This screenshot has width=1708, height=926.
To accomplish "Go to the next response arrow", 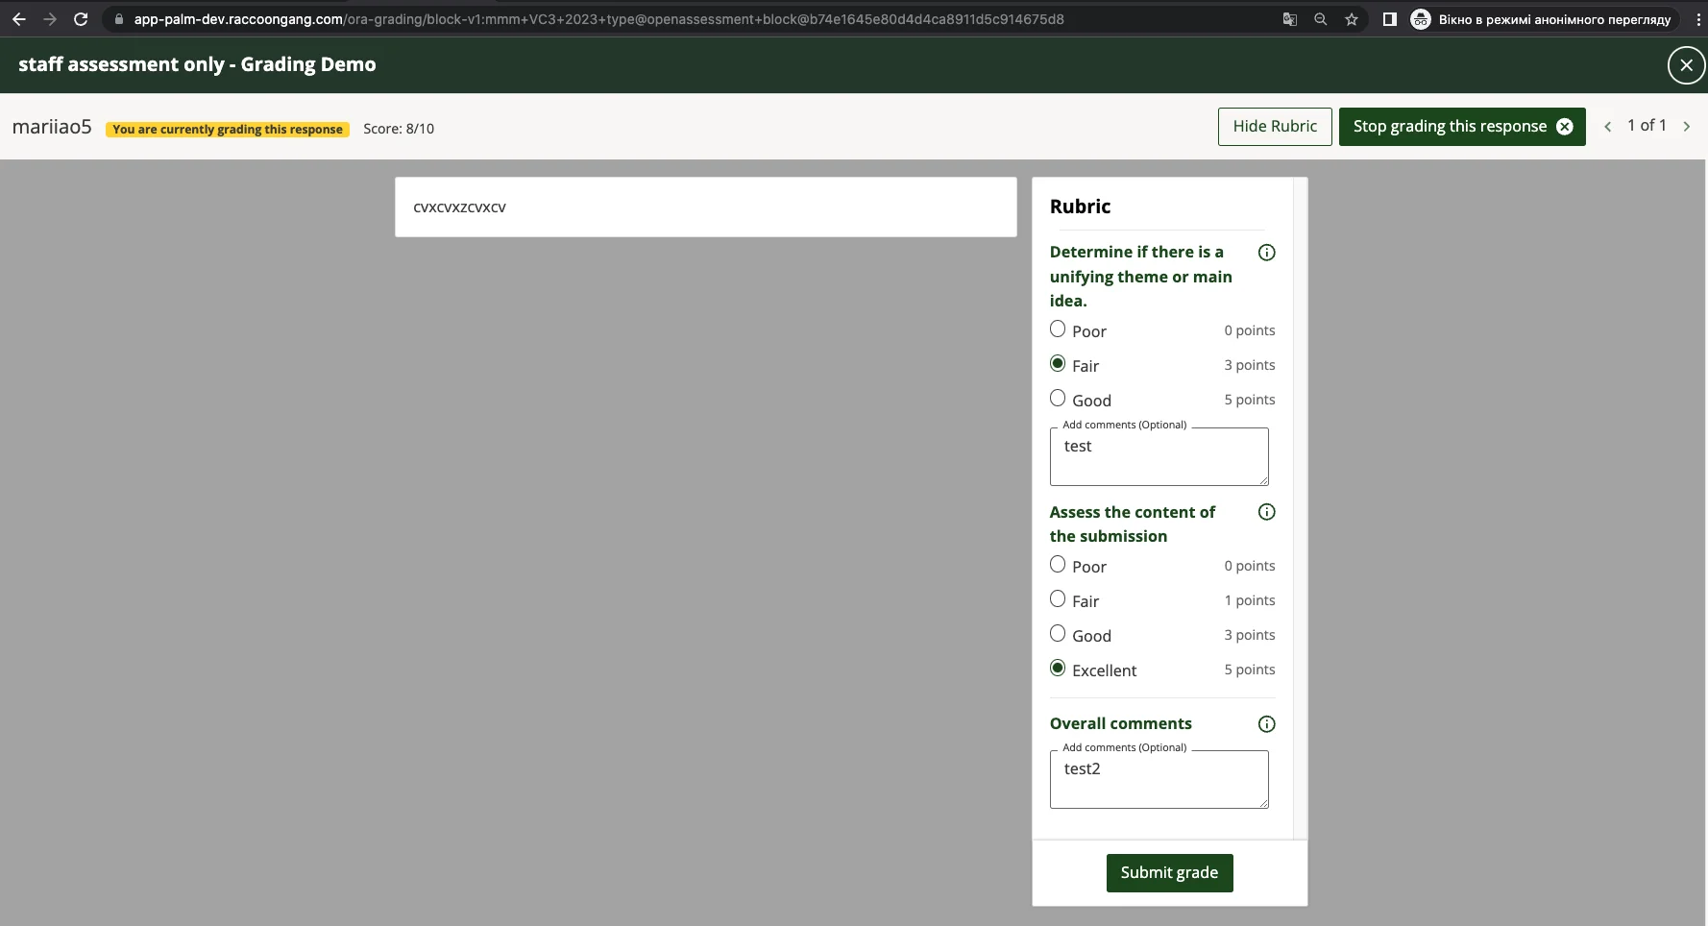I will click(1686, 127).
